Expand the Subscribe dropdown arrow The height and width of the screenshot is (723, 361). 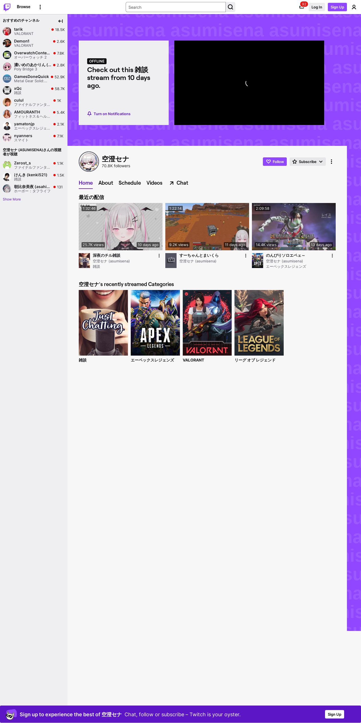[321, 162]
